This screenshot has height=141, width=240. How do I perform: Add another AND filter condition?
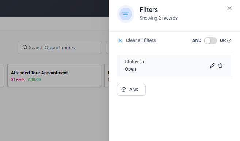point(131,90)
